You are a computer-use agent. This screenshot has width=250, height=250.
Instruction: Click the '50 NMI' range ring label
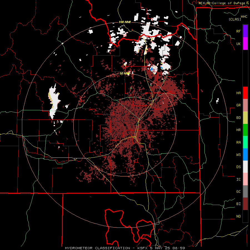(125, 73)
